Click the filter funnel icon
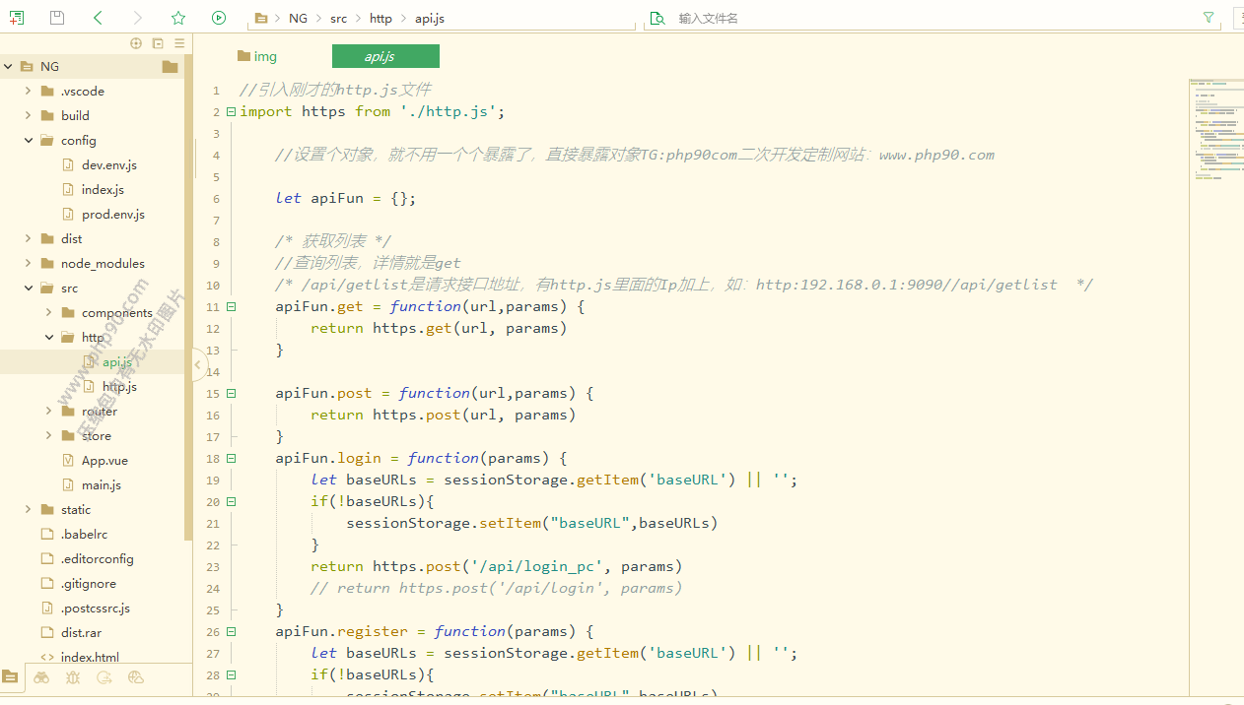1244x705 pixels. pyautogui.click(x=1209, y=18)
